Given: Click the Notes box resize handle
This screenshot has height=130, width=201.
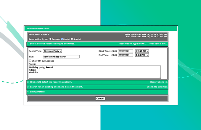Looking at the screenshot, I should [160, 77].
